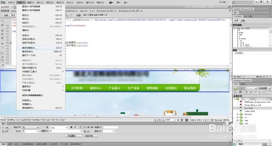Open the Window menu in menu bar
Screen dimensions: 272x146
point(90,3)
